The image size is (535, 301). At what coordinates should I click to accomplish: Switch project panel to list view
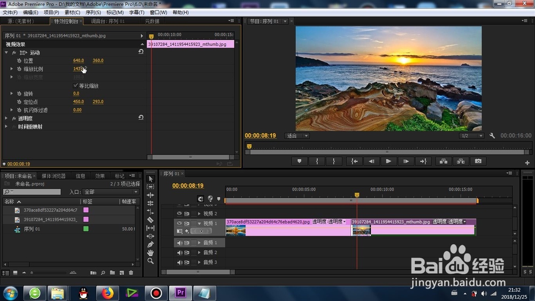tap(6, 273)
